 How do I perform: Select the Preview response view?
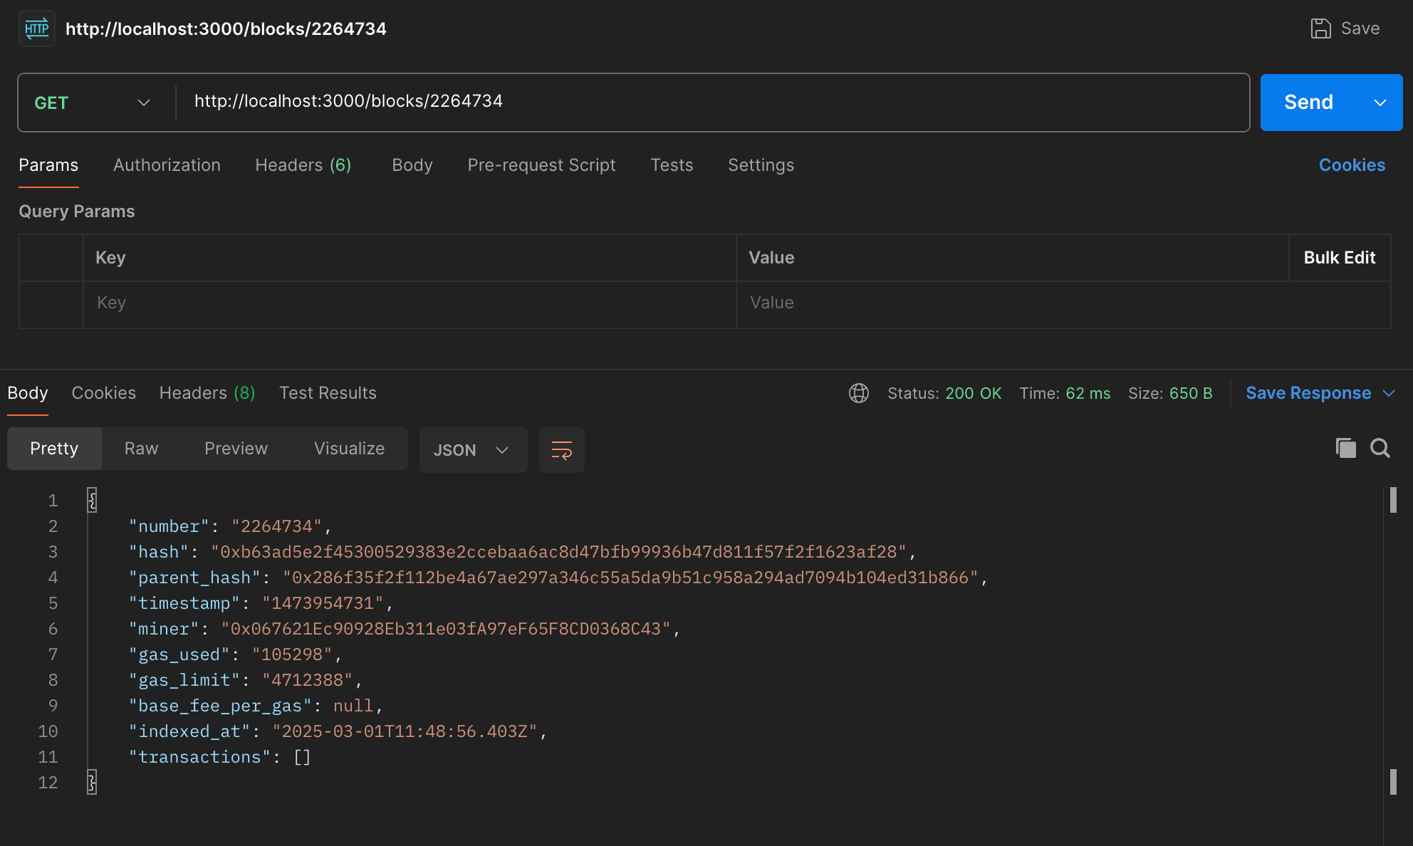pyautogui.click(x=236, y=449)
